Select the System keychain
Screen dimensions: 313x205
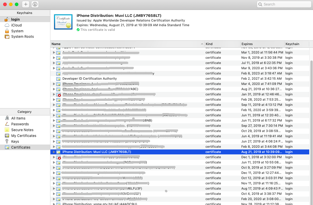coord(25,31)
